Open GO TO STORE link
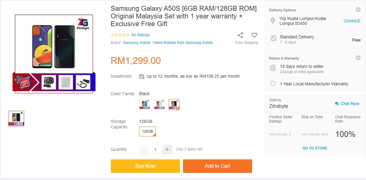 tap(315, 148)
